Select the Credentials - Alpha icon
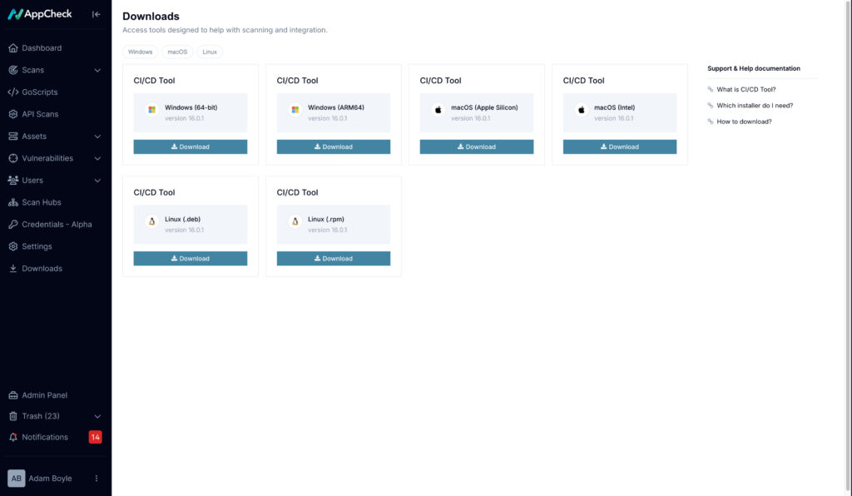852x496 pixels. tap(13, 224)
